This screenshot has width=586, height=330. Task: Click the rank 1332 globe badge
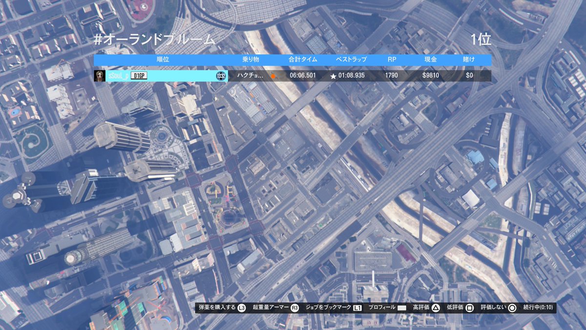coord(221,76)
